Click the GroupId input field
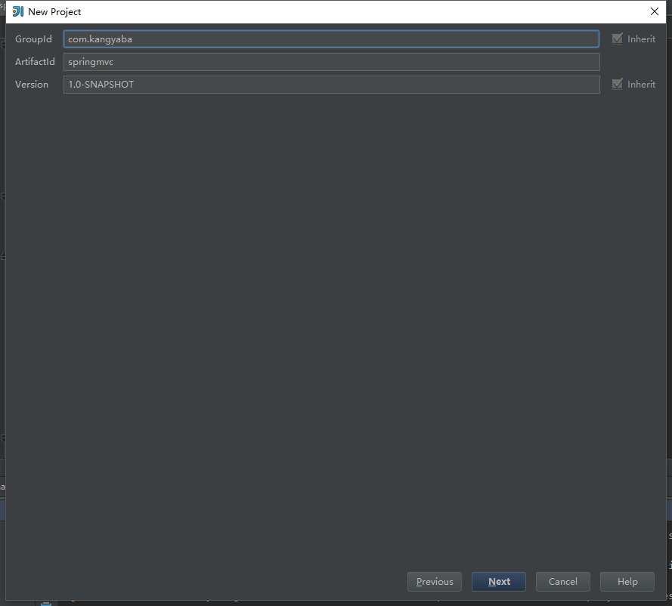The height and width of the screenshot is (606, 672). coord(331,39)
